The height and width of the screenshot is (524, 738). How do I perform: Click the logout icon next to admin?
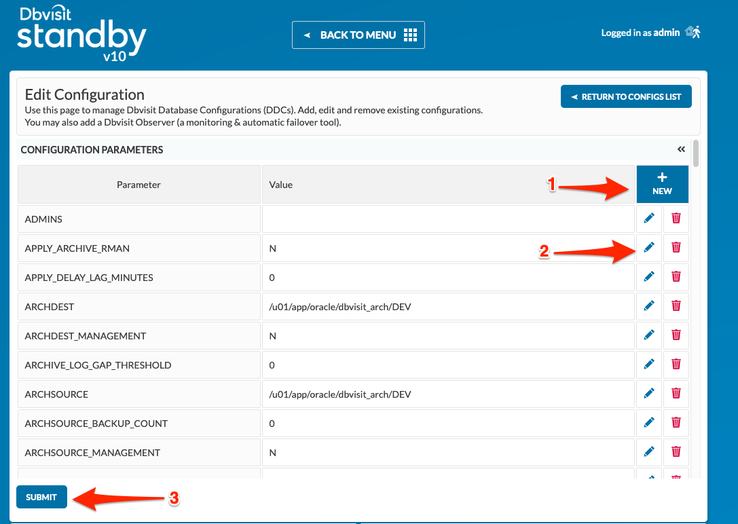point(693,32)
